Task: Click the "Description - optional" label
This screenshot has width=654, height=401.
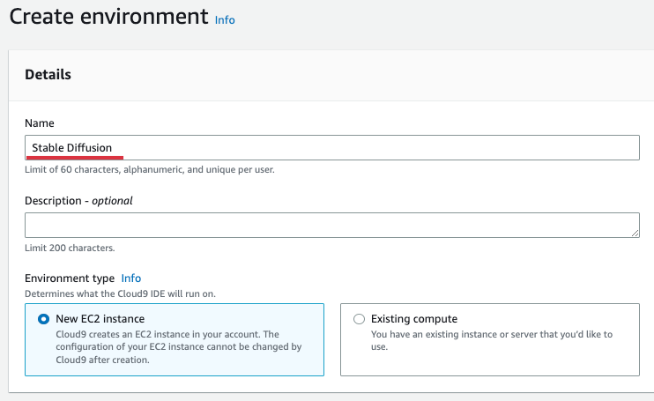Action: point(78,200)
